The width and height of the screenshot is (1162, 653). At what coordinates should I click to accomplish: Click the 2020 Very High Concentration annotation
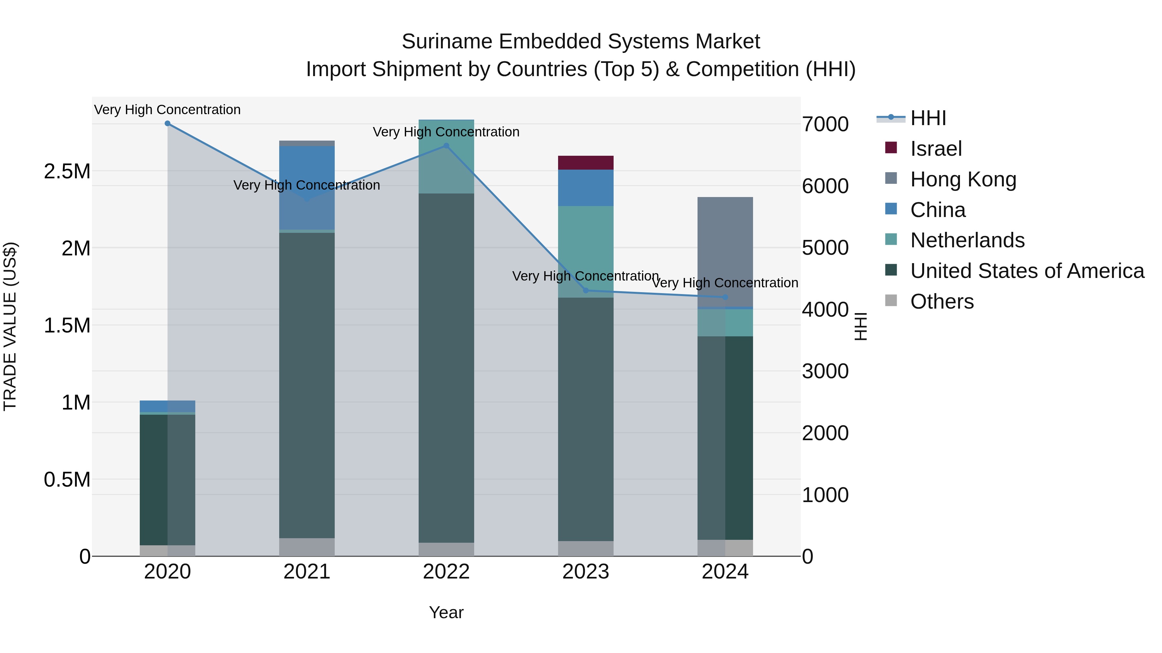click(x=167, y=110)
